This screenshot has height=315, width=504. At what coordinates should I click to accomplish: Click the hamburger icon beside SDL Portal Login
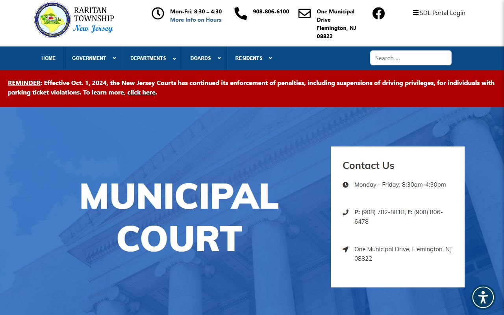pyautogui.click(x=415, y=13)
